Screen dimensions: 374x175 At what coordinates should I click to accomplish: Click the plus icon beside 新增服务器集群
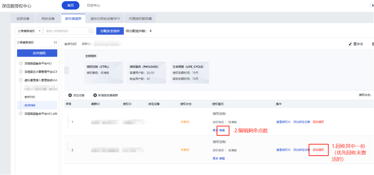(95, 95)
